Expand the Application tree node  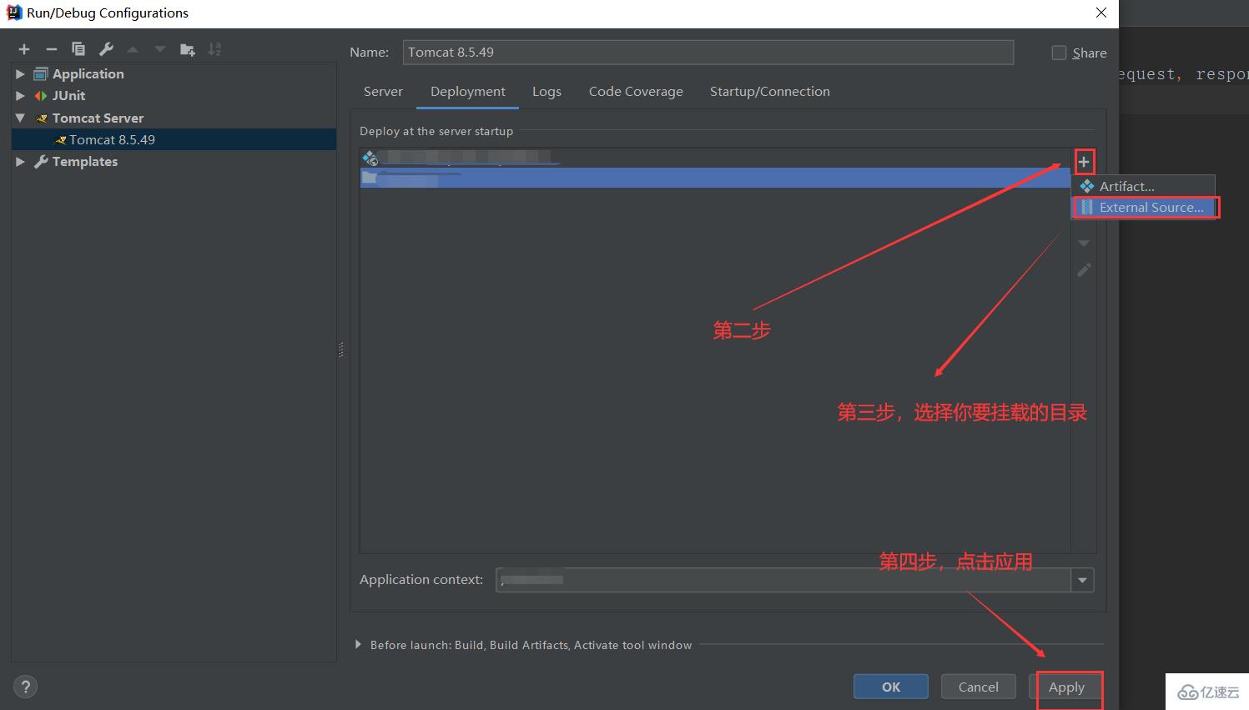(20, 74)
